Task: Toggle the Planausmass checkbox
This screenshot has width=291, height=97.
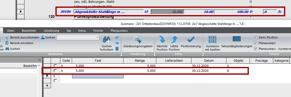Action: point(255,43)
